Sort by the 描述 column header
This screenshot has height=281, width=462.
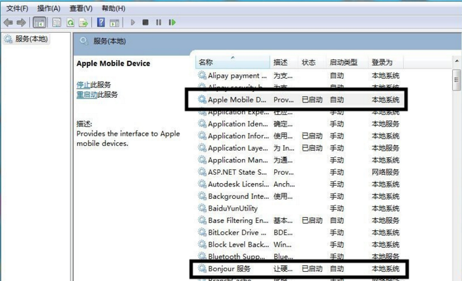tap(284, 63)
